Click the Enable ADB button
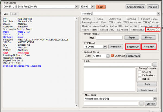Image resolution: width=163 pixels, height=112 pixels. pos(133,46)
